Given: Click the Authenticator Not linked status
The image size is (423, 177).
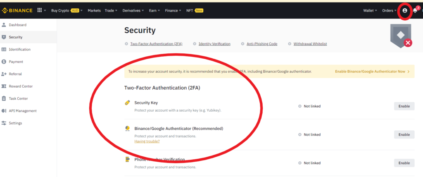Looking at the screenshot, I should point(309,134).
